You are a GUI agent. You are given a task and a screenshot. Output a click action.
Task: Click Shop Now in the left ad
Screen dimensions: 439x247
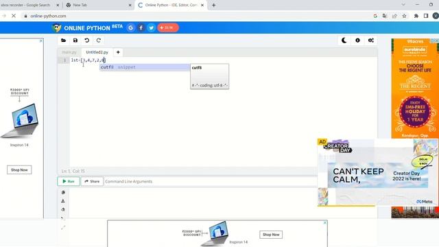[x=19, y=169]
